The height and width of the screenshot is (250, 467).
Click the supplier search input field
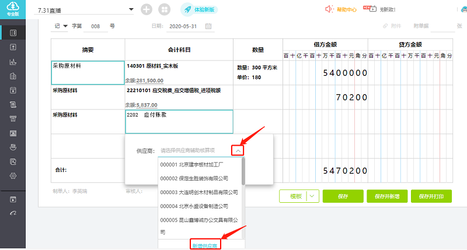coord(194,150)
